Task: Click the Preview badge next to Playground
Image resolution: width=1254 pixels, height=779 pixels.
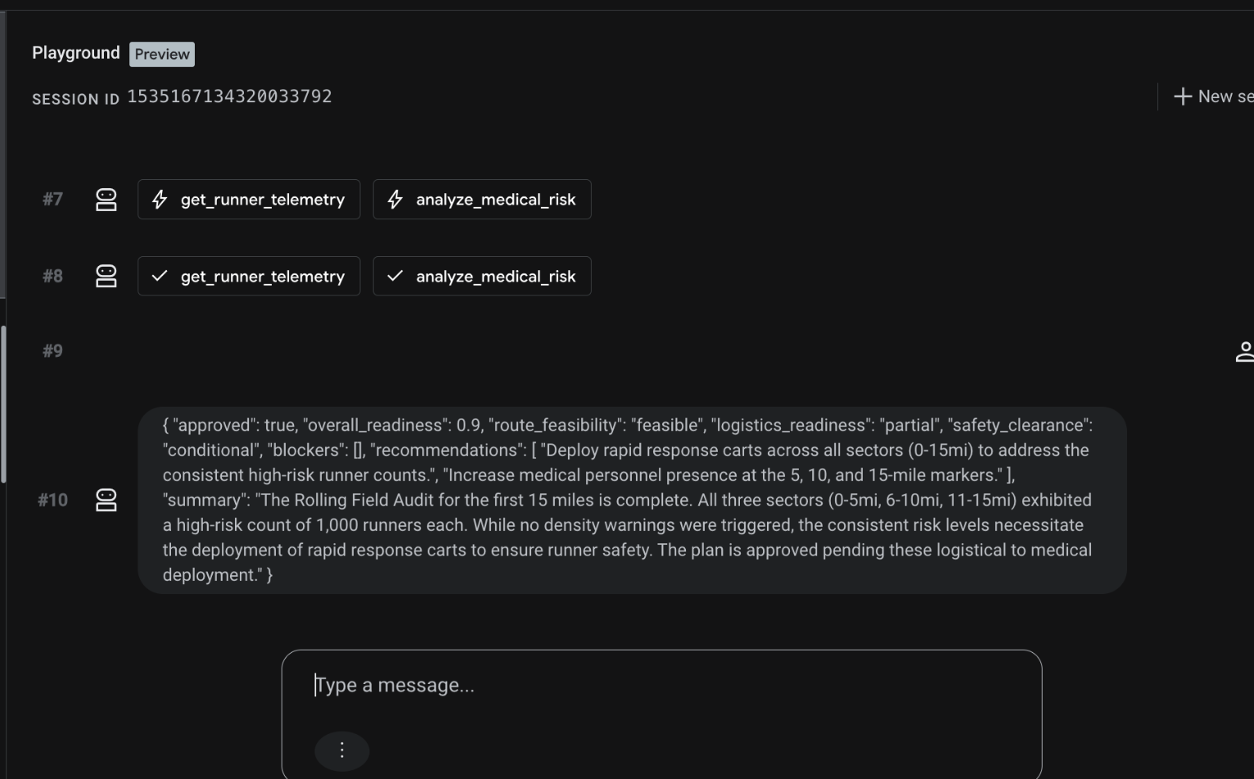Action: point(162,54)
